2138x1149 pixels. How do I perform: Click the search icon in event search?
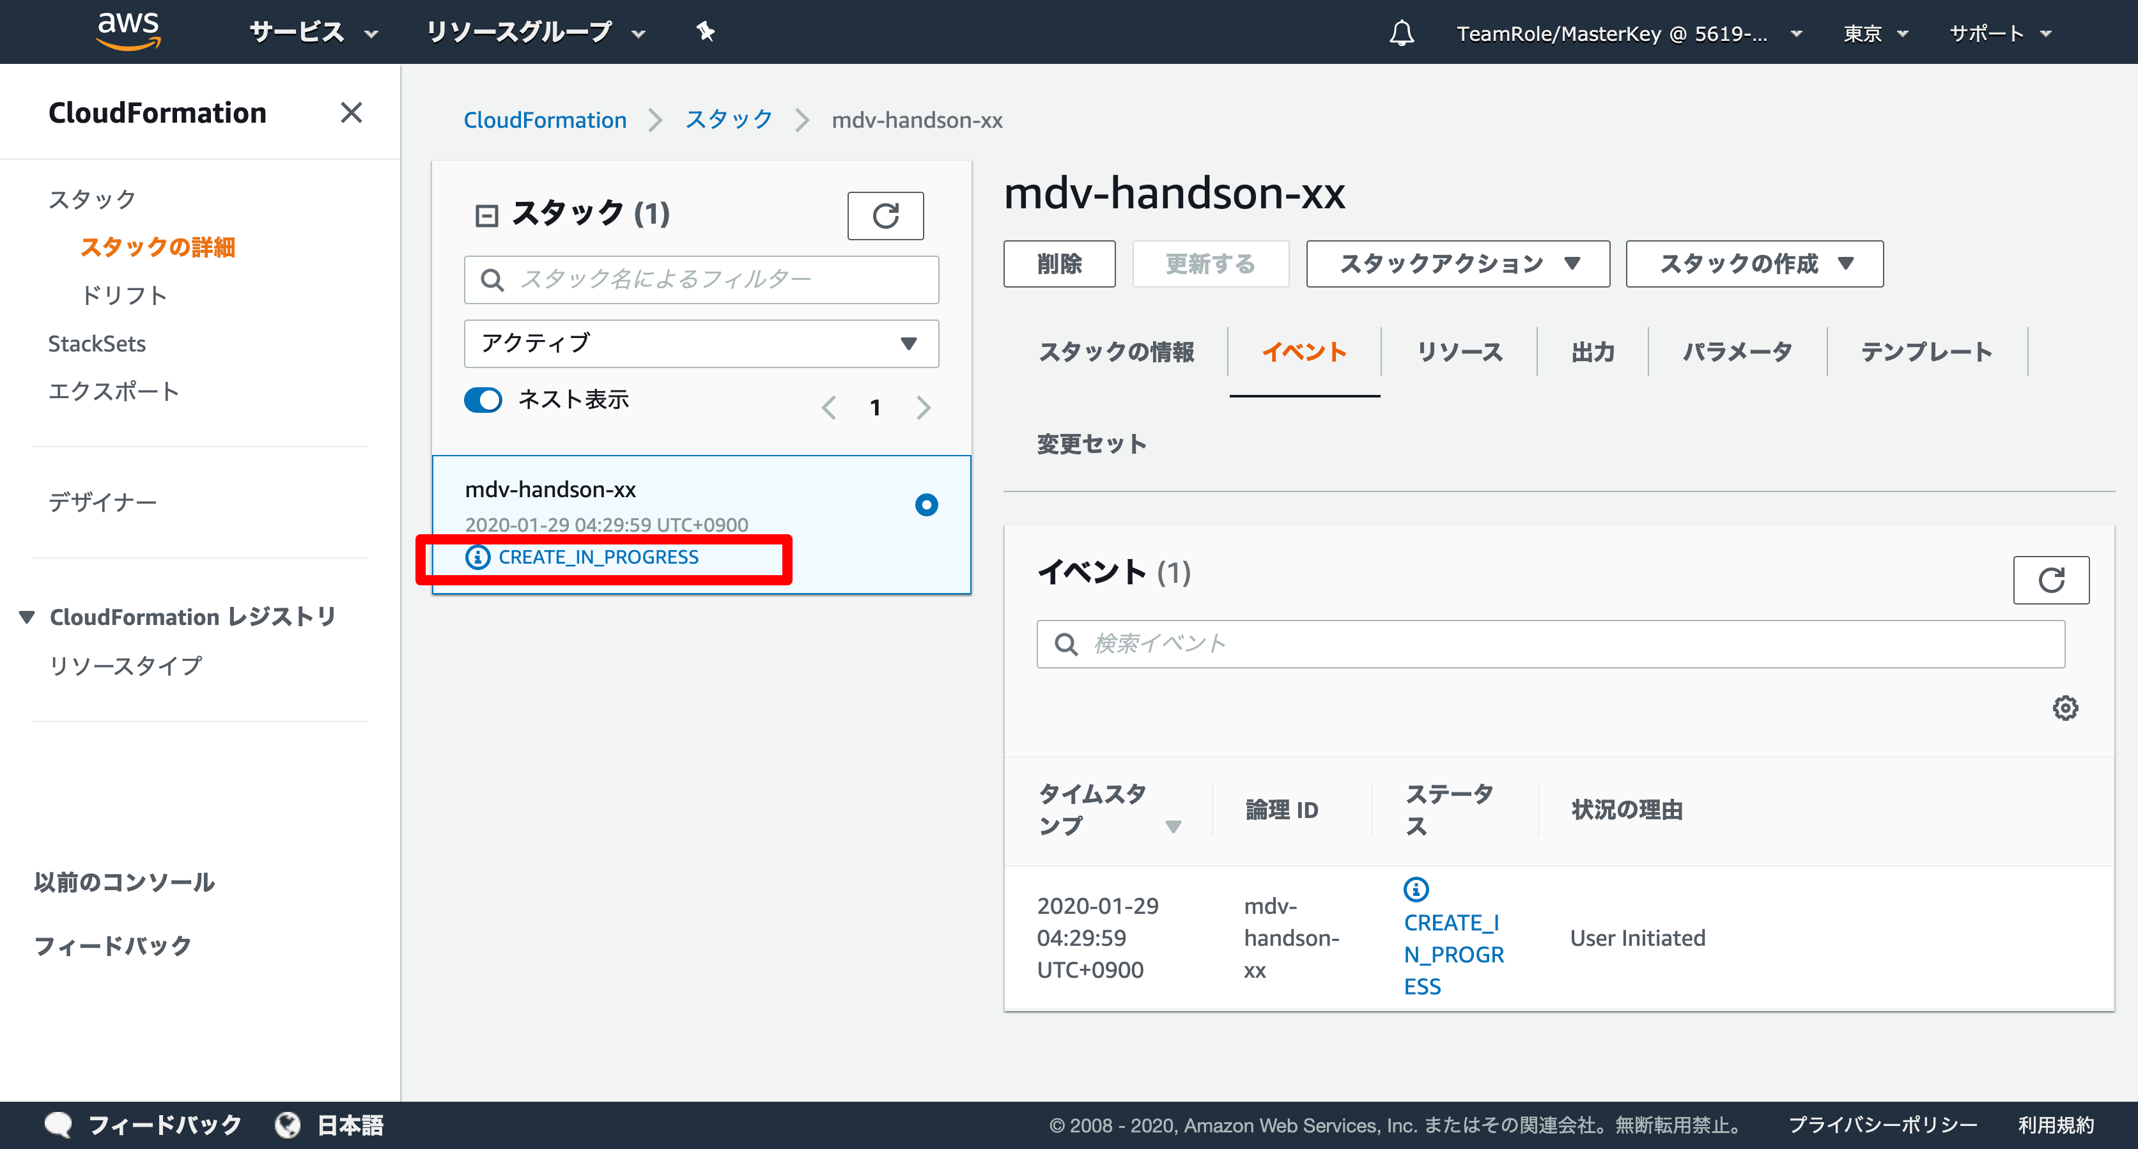pos(1065,644)
